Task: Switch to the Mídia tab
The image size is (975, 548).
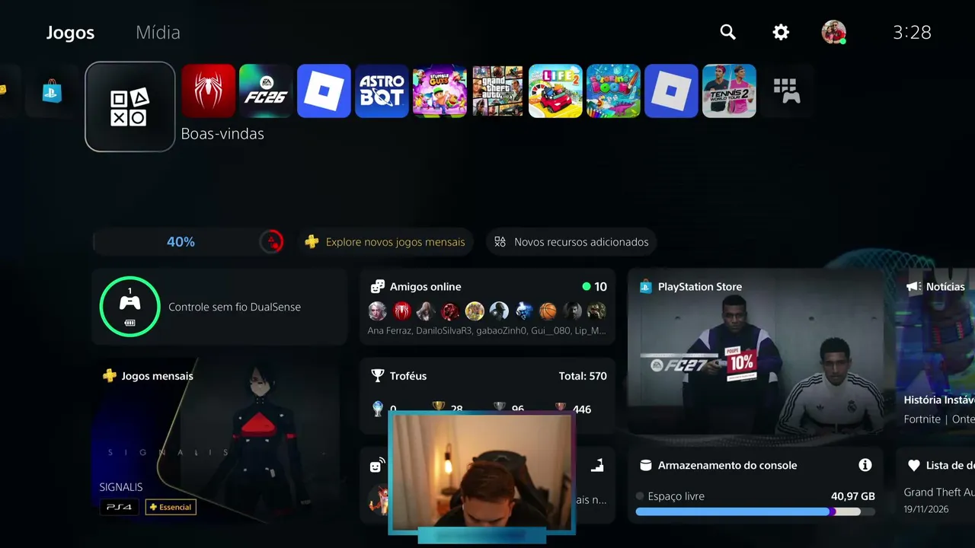Action: pyautogui.click(x=158, y=33)
